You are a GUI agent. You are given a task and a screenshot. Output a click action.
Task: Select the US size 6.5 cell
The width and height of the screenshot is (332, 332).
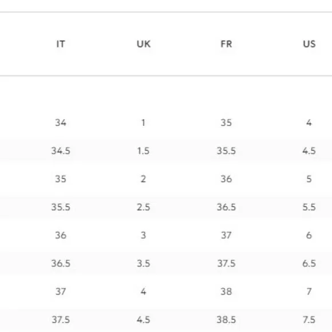tap(309, 263)
